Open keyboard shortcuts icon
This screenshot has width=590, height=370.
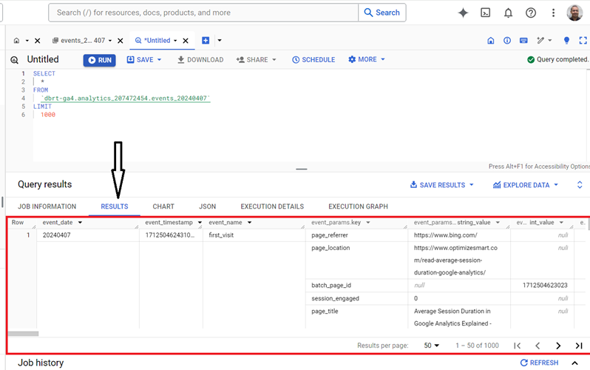click(x=523, y=40)
